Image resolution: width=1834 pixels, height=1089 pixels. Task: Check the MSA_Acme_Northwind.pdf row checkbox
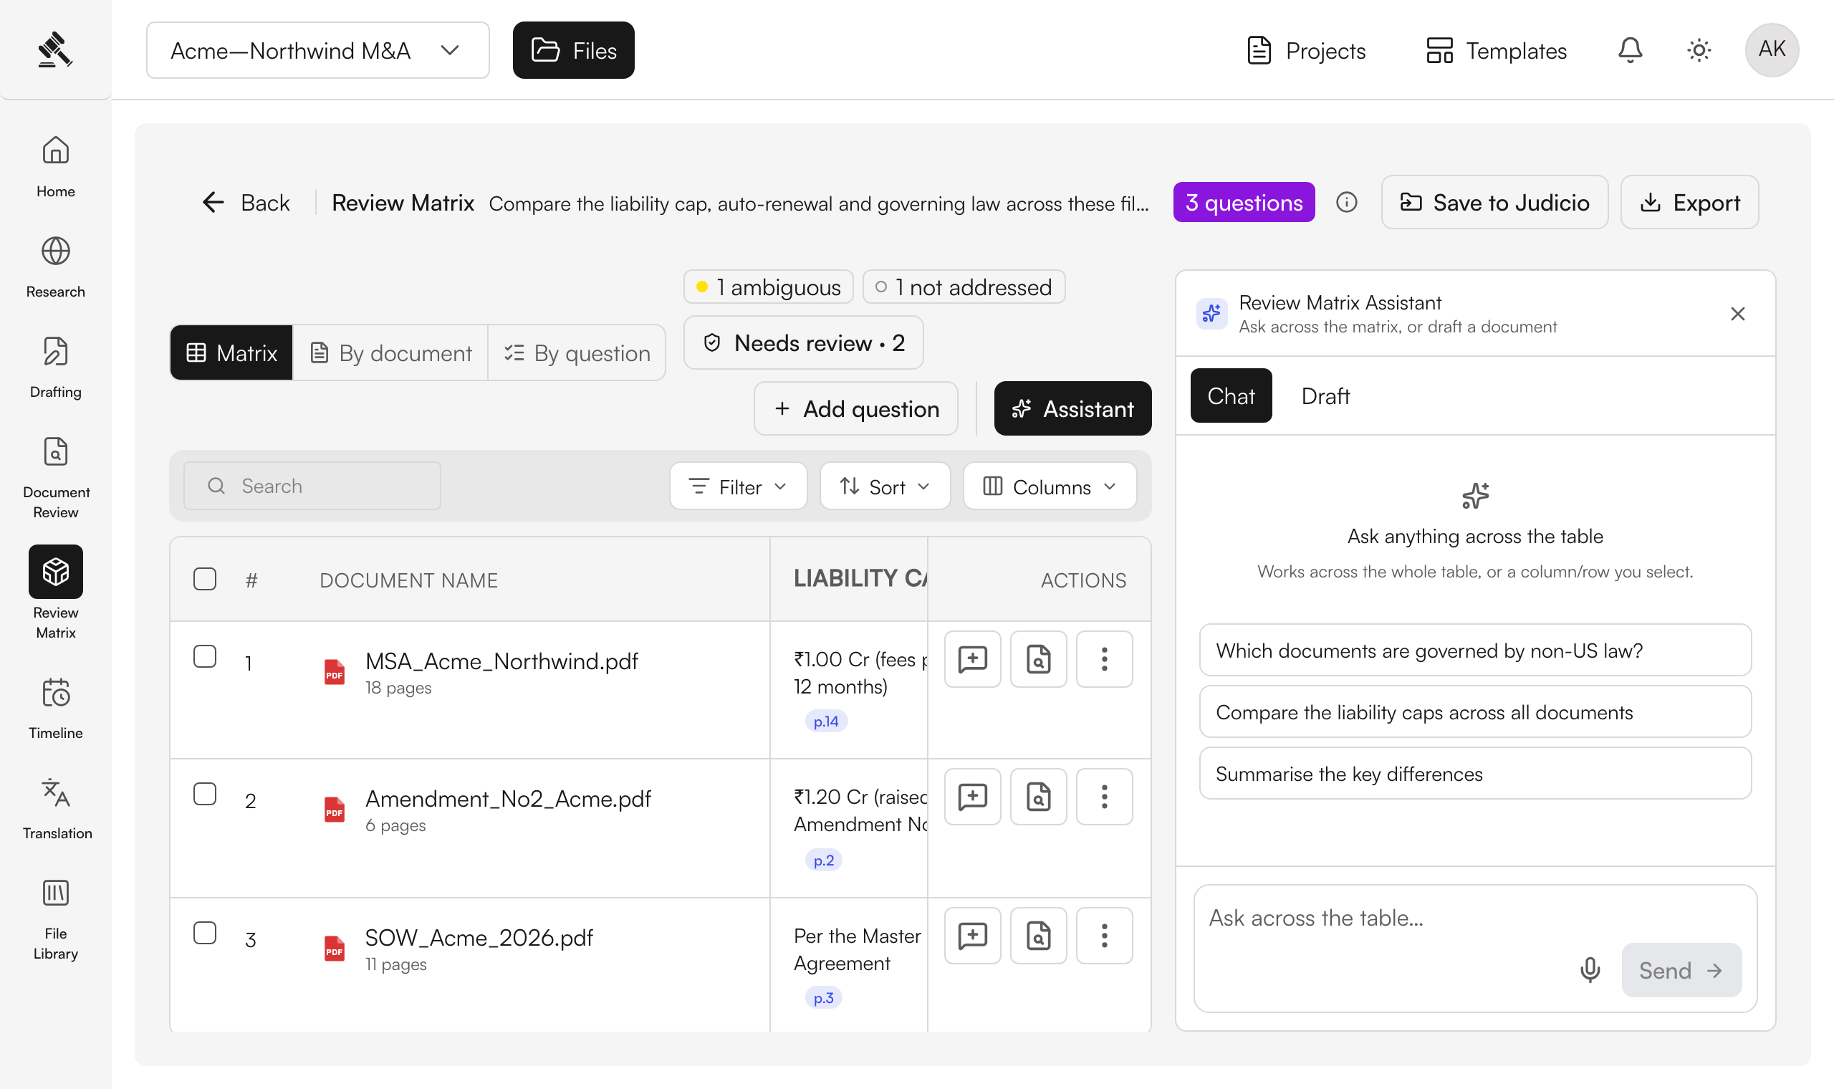[205, 656]
